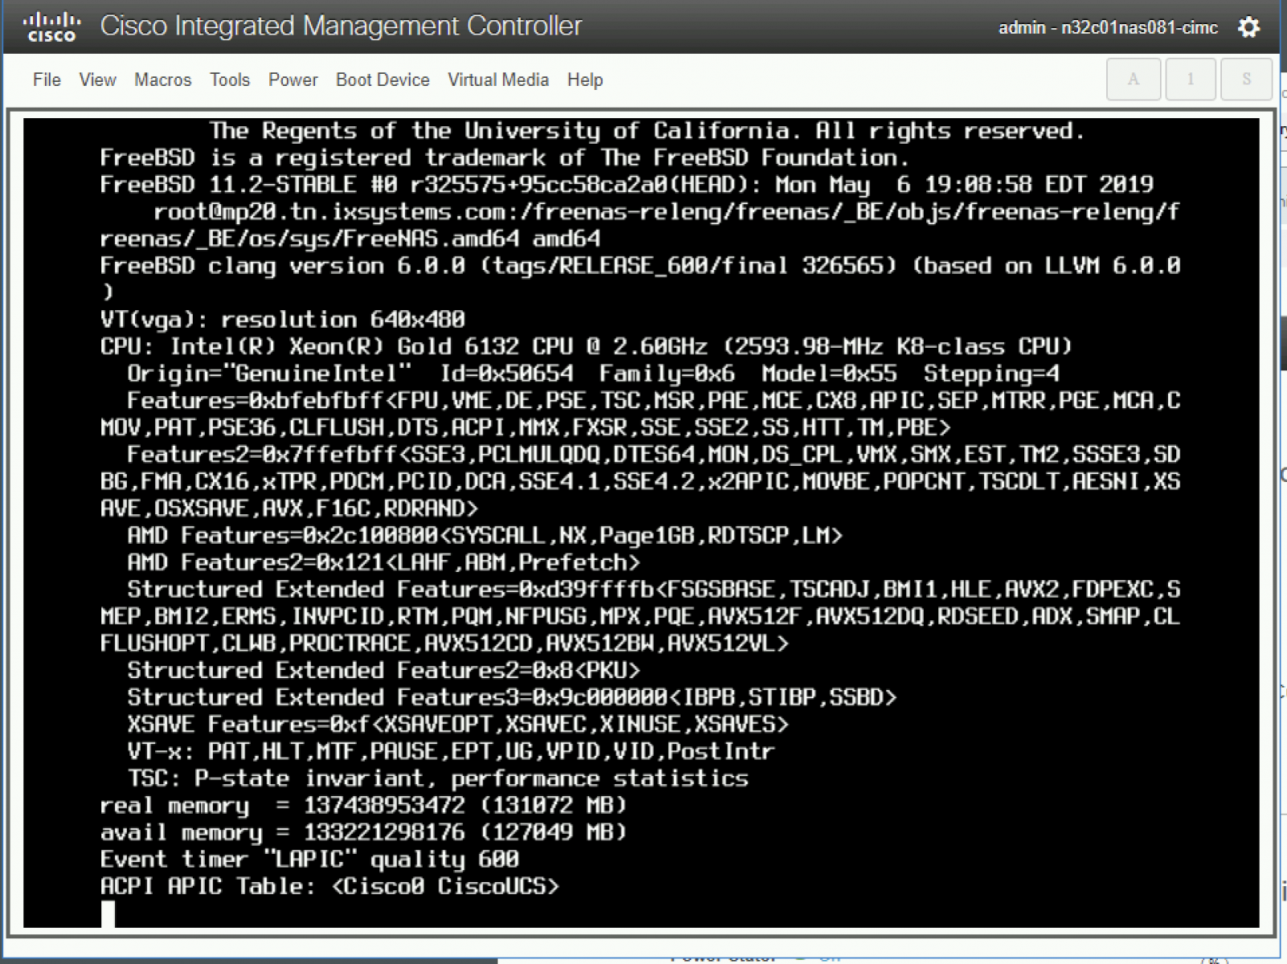Toggle the S lock indicator button
This screenshot has width=1287, height=964.
coord(1247,79)
